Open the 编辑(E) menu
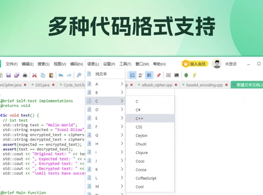The height and width of the screenshot is (195, 263). [27, 64]
